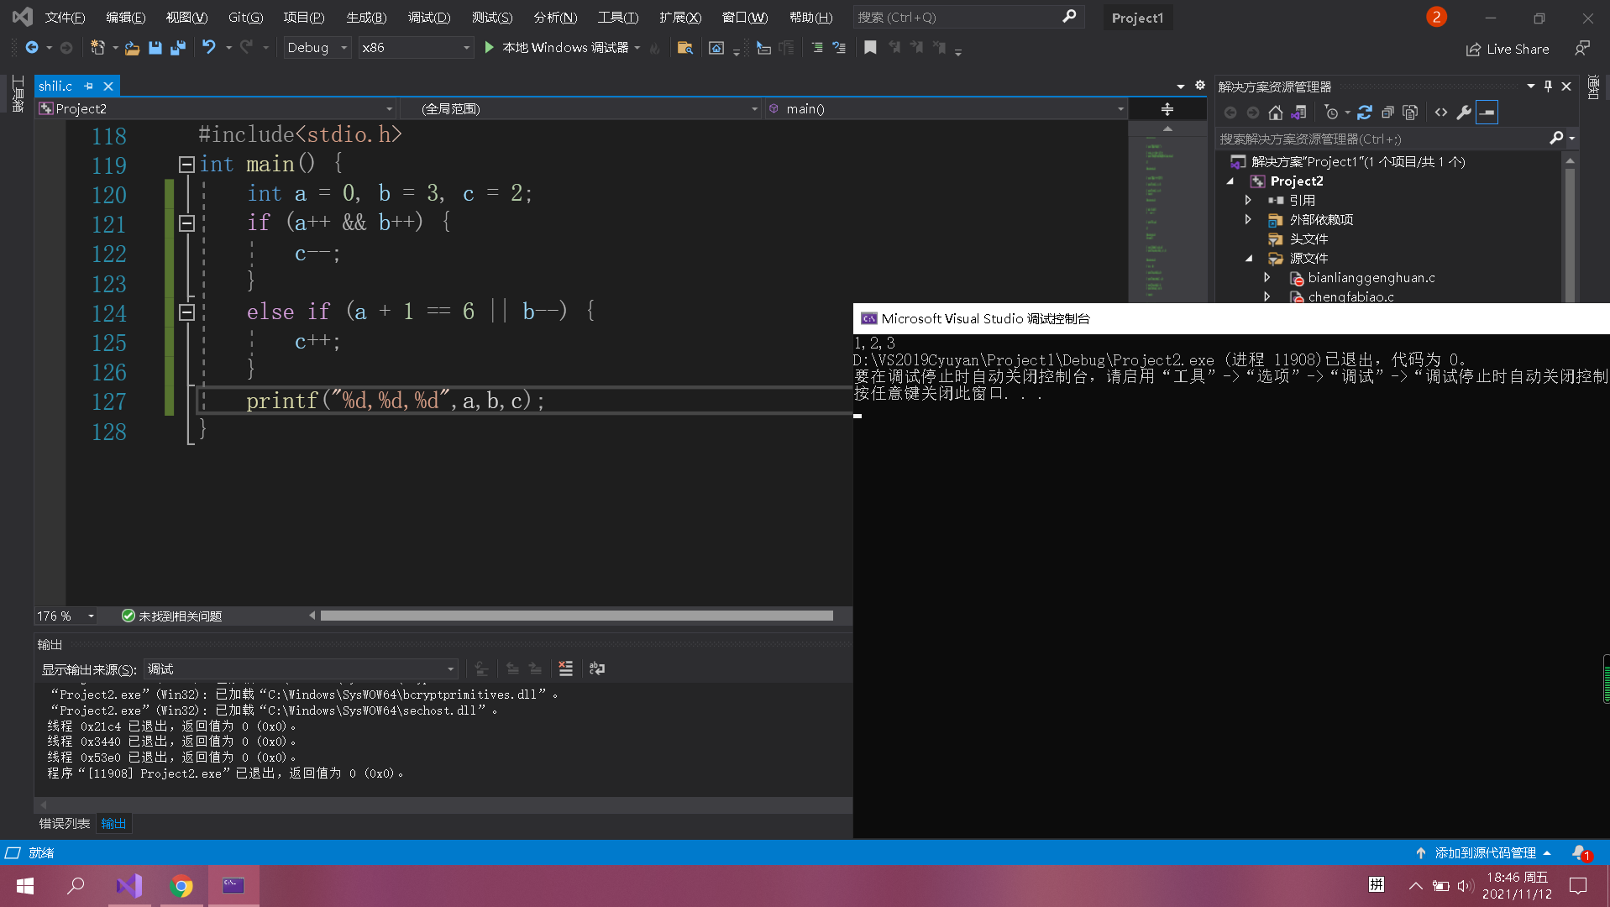Collapse the Project2 project node
Viewport: 1610px width, 907px height.
[x=1230, y=181]
